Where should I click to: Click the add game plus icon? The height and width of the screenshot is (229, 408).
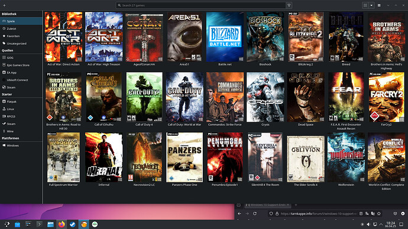[4, 5]
